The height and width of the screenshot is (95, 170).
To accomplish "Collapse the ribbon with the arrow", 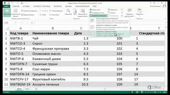I will [165, 19].
